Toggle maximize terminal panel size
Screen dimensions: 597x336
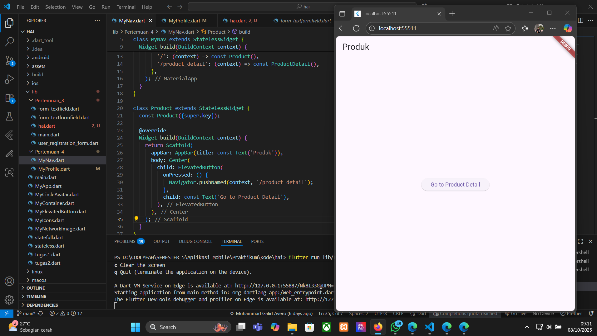point(580,241)
